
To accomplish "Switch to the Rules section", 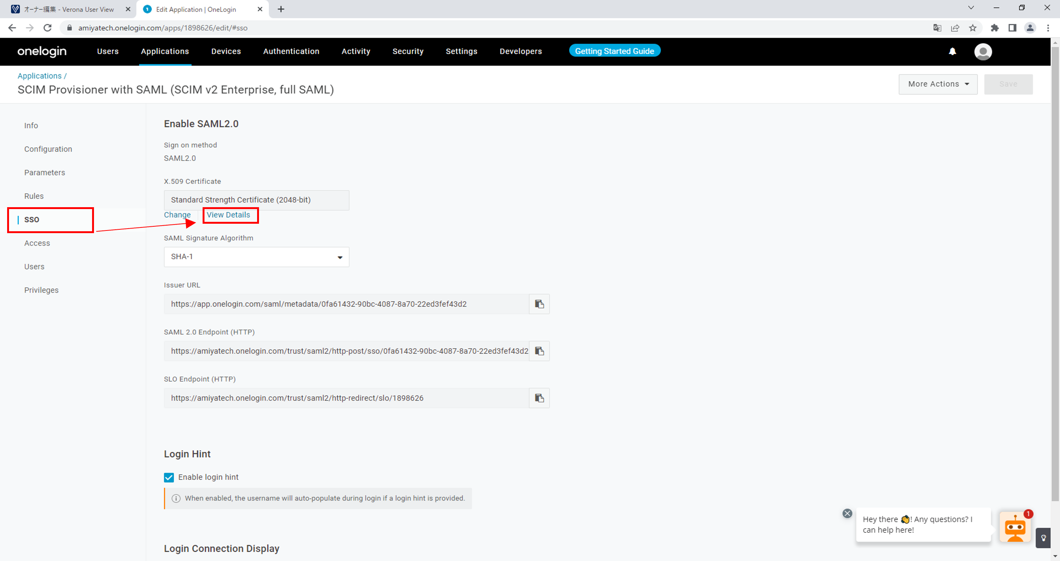I will 34,196.
